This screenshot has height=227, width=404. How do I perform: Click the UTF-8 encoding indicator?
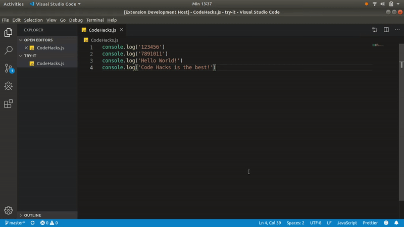(316, 223)
